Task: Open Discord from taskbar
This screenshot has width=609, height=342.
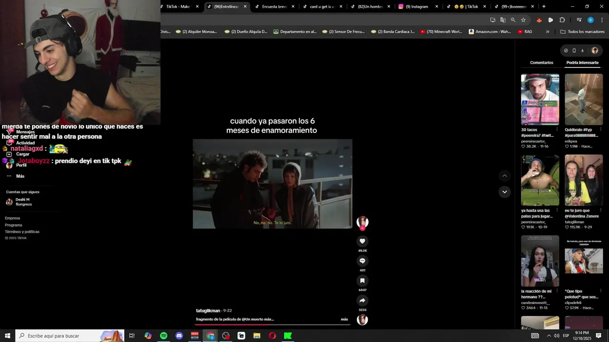Action: [x=179, y=336]
